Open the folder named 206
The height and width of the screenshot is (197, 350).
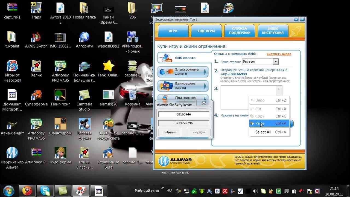click(x=133, y=11)
